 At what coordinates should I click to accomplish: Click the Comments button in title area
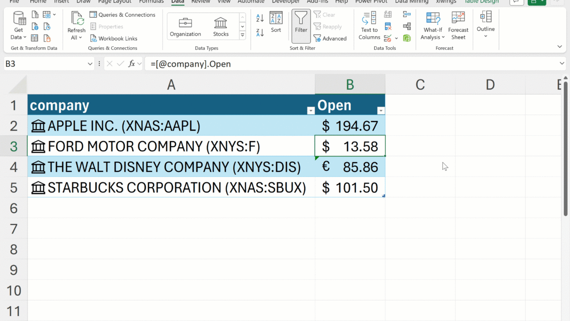(516, 2)
